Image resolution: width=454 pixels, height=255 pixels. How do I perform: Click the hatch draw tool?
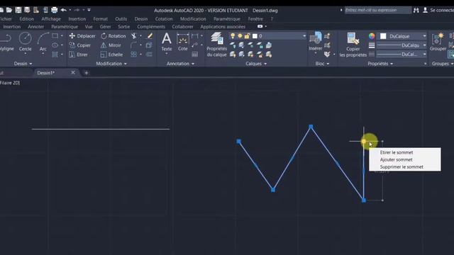tap(55, 55)
